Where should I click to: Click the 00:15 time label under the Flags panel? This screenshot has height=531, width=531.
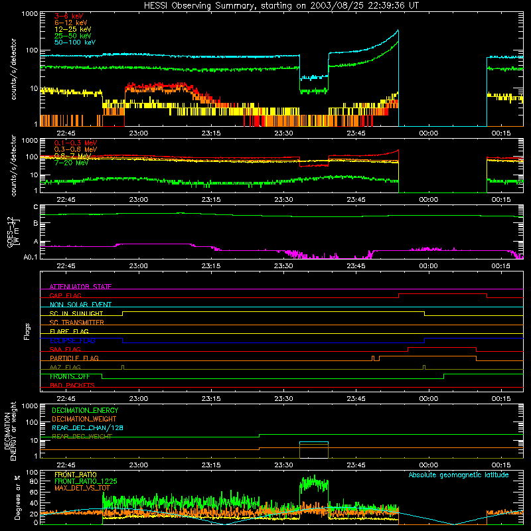(501, 399)
